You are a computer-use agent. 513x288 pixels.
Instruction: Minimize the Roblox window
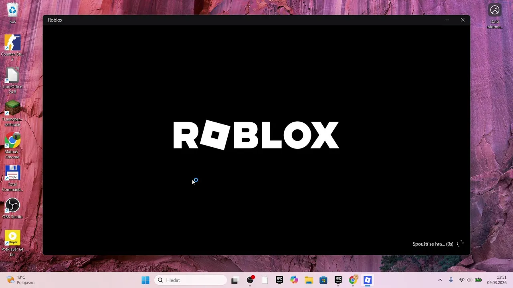447,20
